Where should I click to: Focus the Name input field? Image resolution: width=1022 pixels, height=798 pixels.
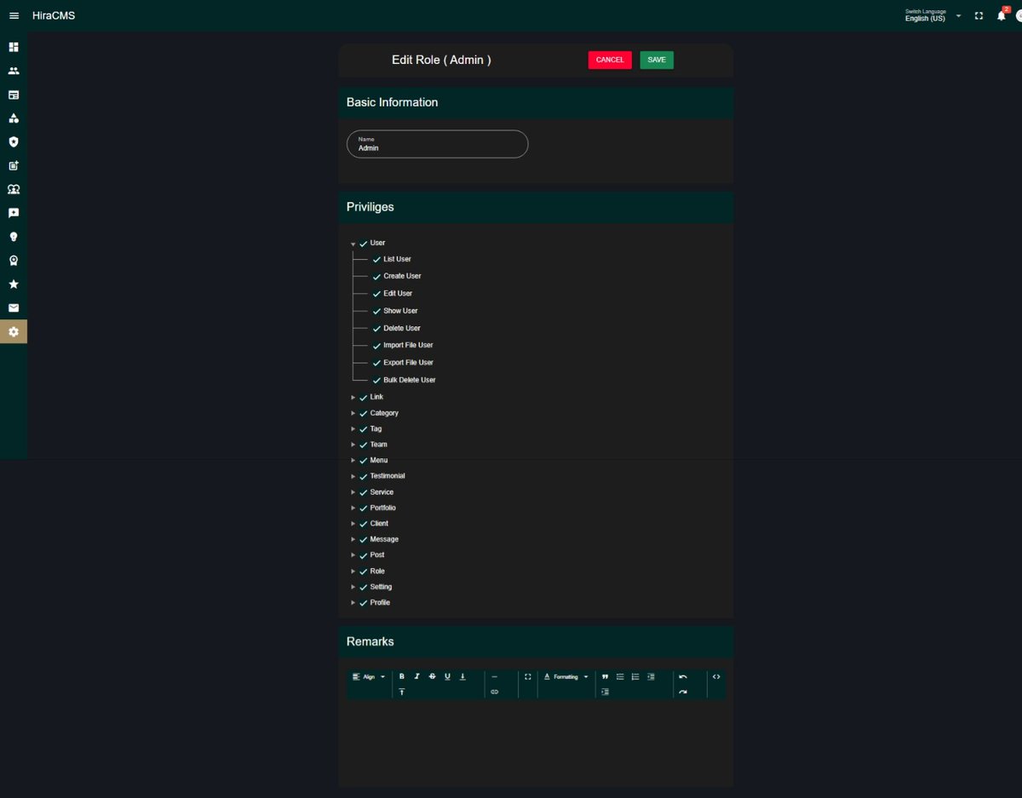438,144
